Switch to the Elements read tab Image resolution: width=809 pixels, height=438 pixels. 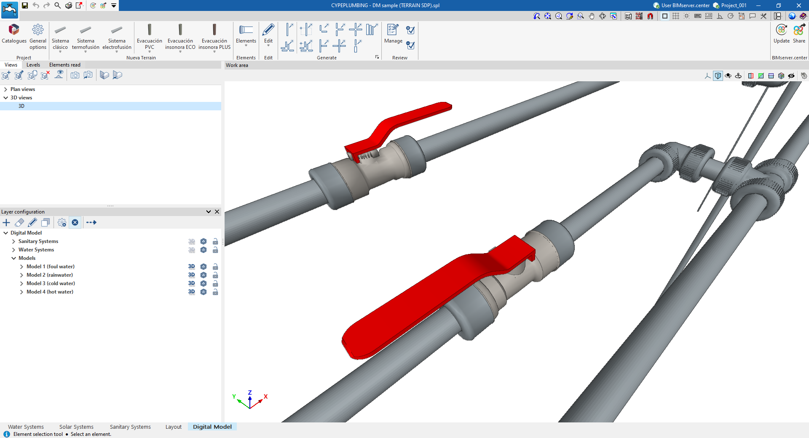tap(65, 65)
